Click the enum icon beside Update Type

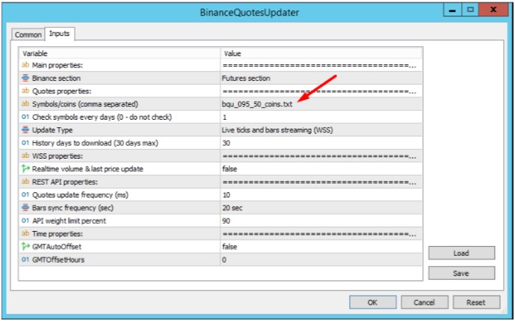25,130
